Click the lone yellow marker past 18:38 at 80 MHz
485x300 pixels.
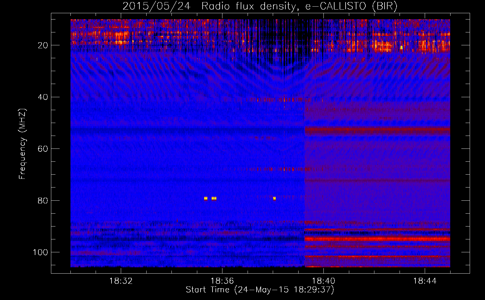(274, 198)
